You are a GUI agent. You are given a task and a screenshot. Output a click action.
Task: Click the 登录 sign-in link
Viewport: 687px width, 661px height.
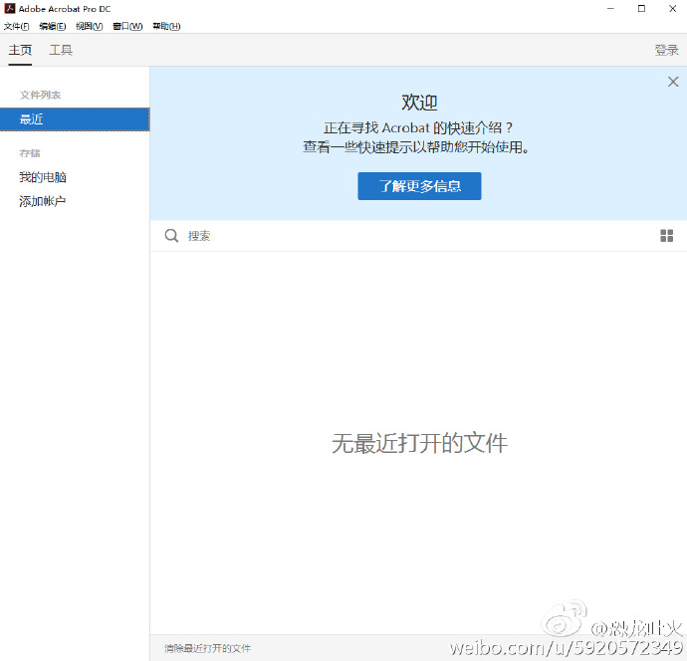click(666, 50)
